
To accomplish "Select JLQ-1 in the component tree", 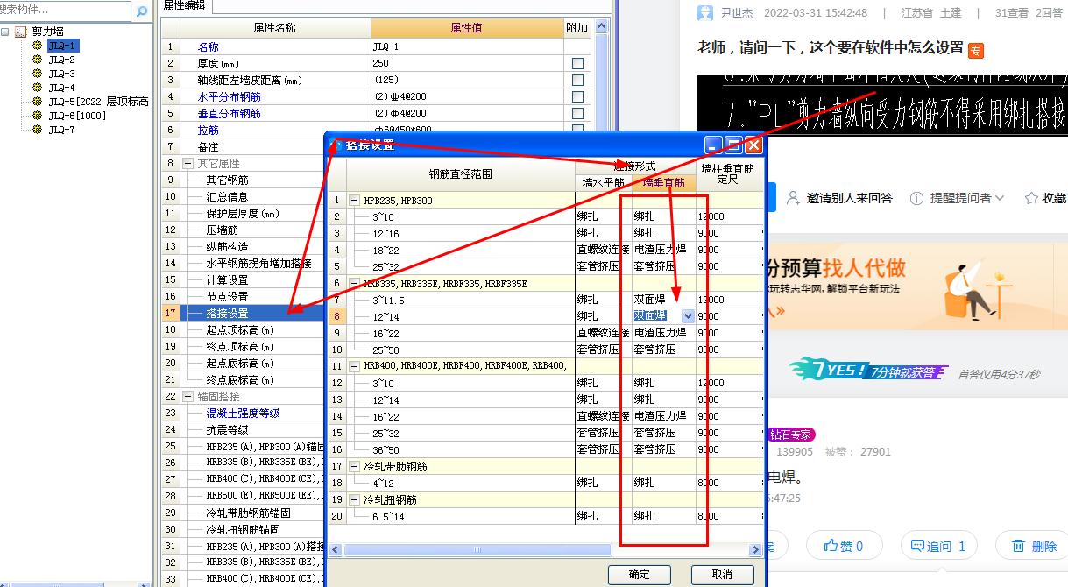I will [62, 46].
